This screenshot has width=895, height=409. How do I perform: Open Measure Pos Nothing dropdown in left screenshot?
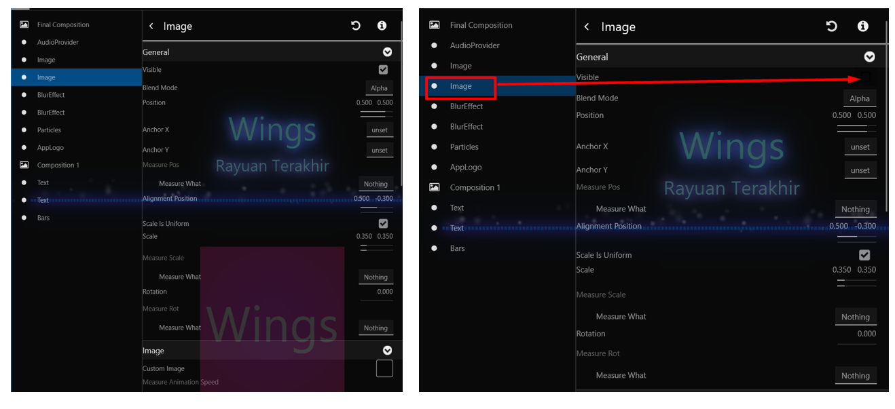click(376, 184)
